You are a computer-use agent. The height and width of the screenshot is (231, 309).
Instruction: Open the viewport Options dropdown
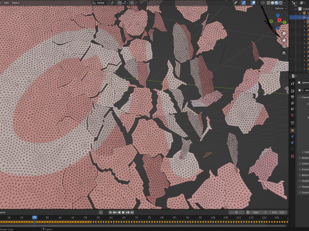click(x=281, y=8)
